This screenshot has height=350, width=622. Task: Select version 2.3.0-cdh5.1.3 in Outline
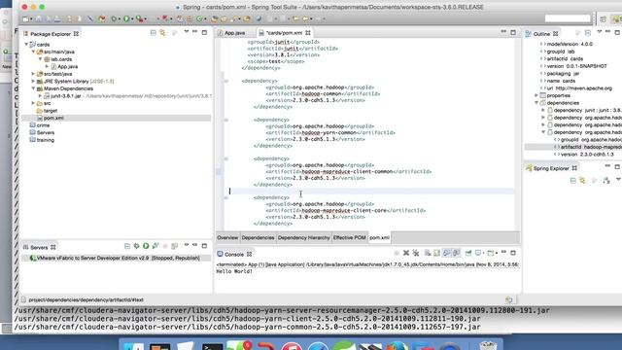click(x=584, y=155)
